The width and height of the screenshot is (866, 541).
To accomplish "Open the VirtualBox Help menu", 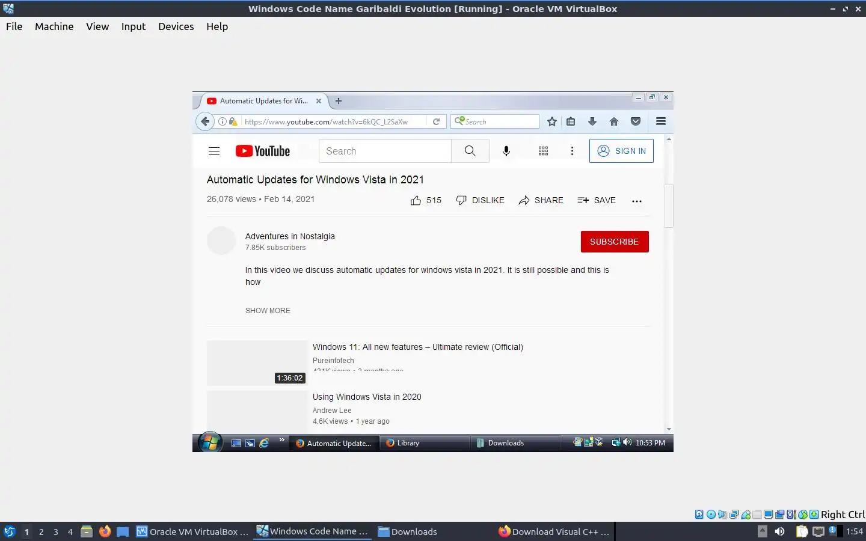I will click(217, 26).
